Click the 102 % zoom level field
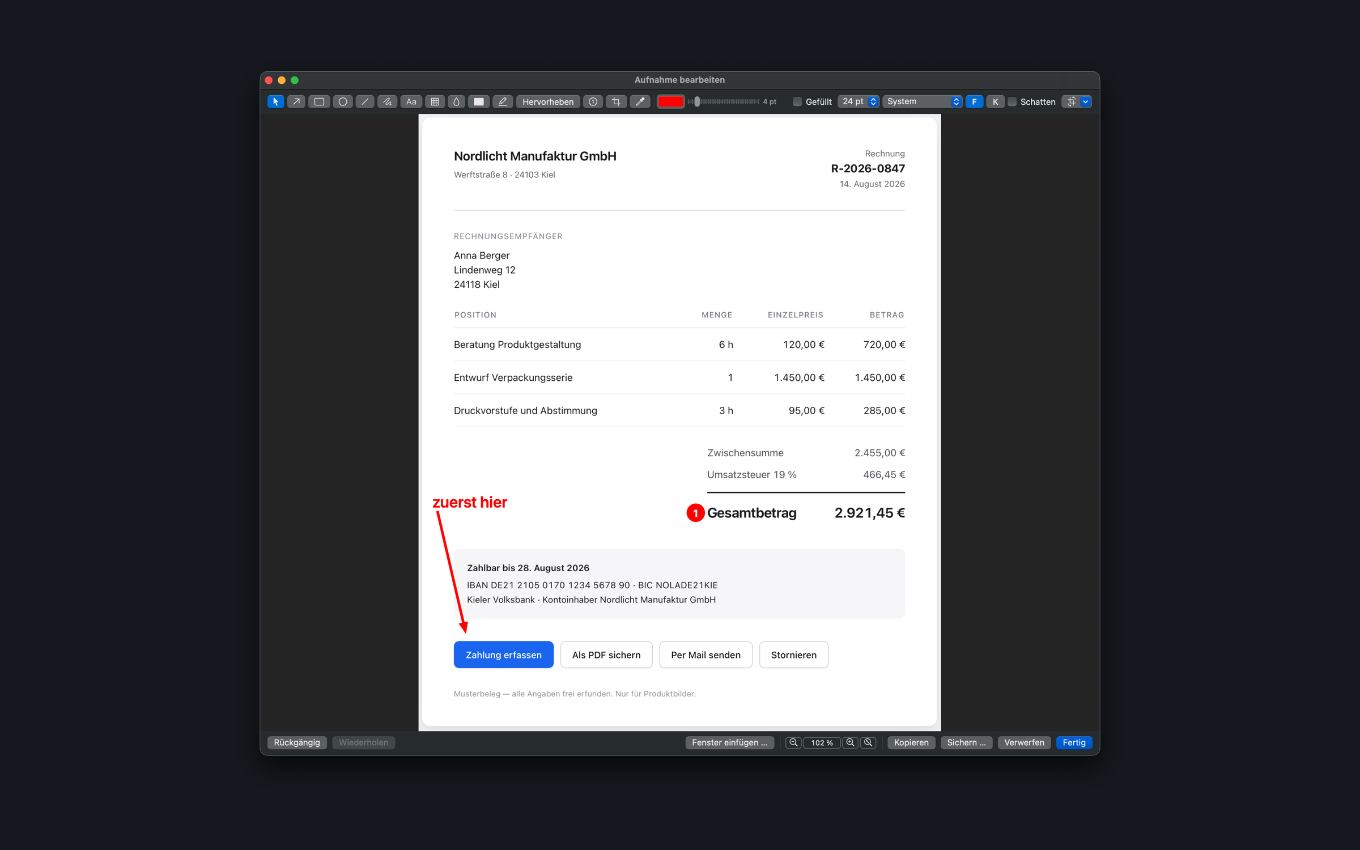This screenshot has width=1360, height=850. 822,742
